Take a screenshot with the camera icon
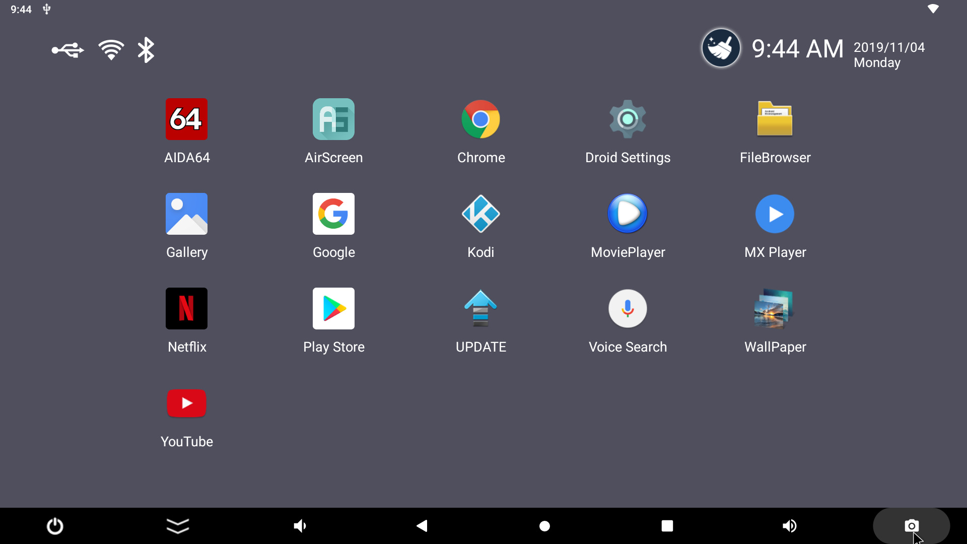 912,526
